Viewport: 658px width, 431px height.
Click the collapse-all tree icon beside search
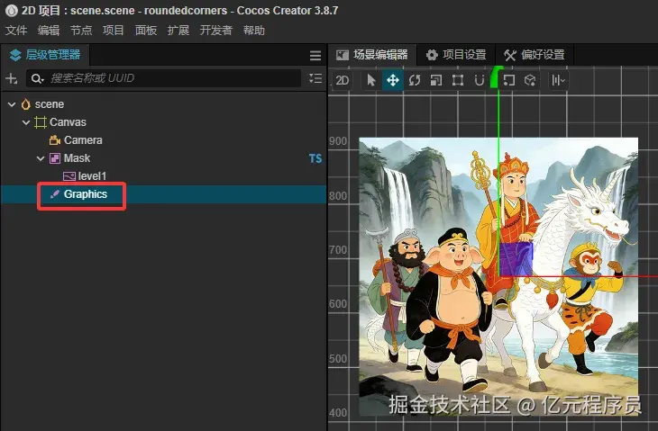(x=315, y=78)
